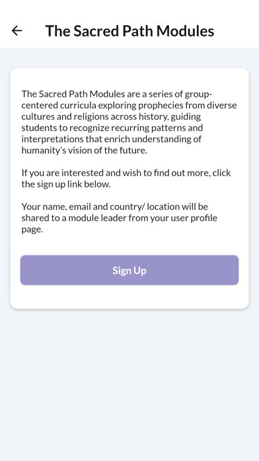
Task: Click the paragraph describing group-centered curricula
Action: 129,122
